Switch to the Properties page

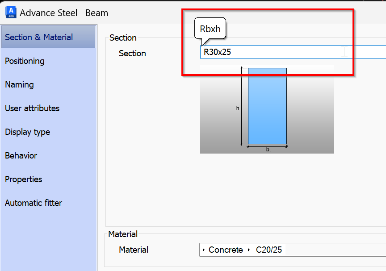[23, 179]
